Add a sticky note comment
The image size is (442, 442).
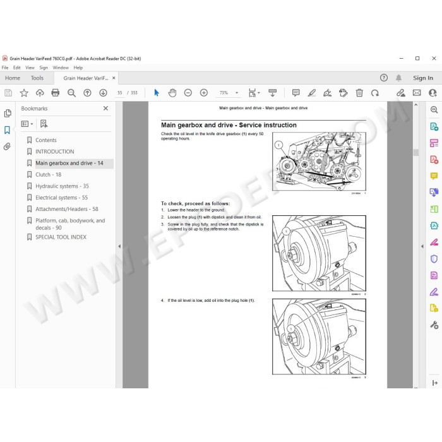(x=296, y=93)
